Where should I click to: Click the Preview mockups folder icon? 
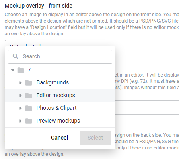point(29,121)
